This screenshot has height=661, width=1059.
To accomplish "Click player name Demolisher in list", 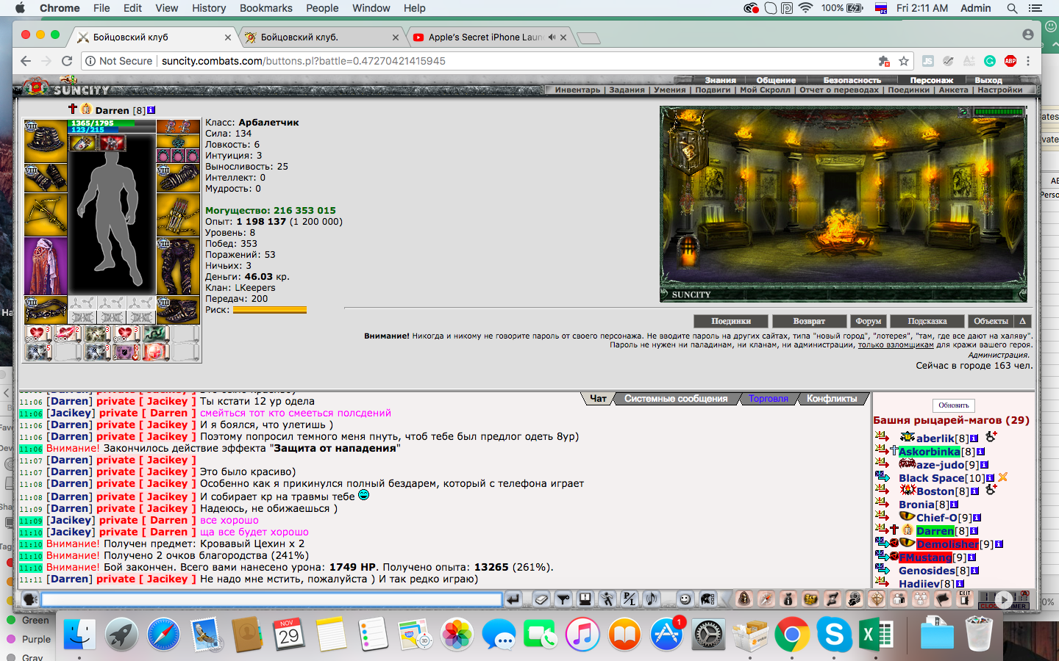I will click(947, 544).
